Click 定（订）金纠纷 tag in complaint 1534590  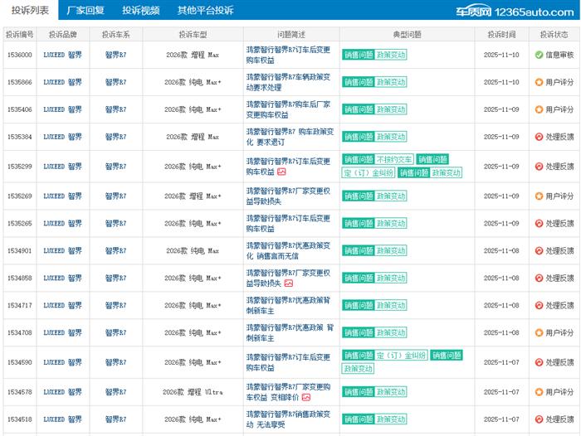click(x=402, y=356)
